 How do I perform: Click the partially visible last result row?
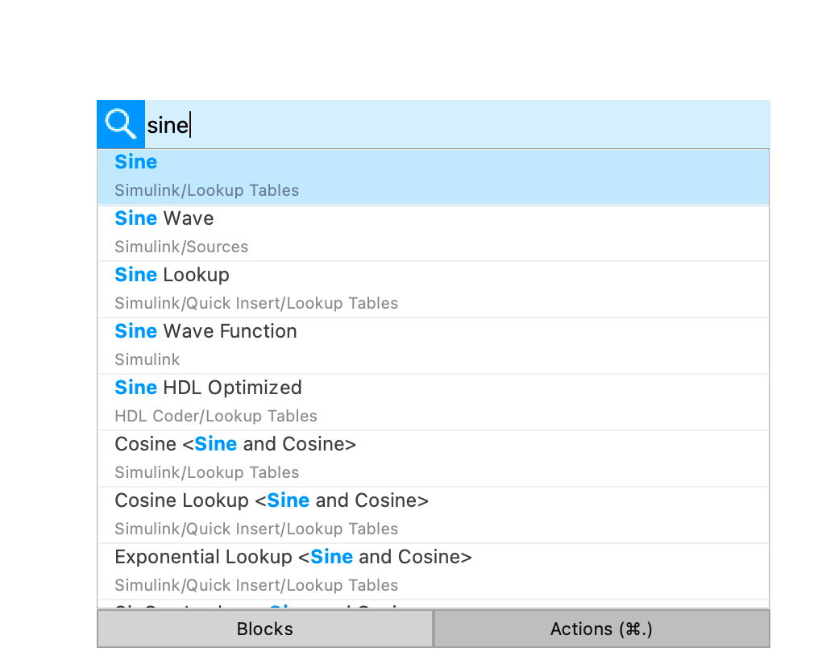(433, 604)
